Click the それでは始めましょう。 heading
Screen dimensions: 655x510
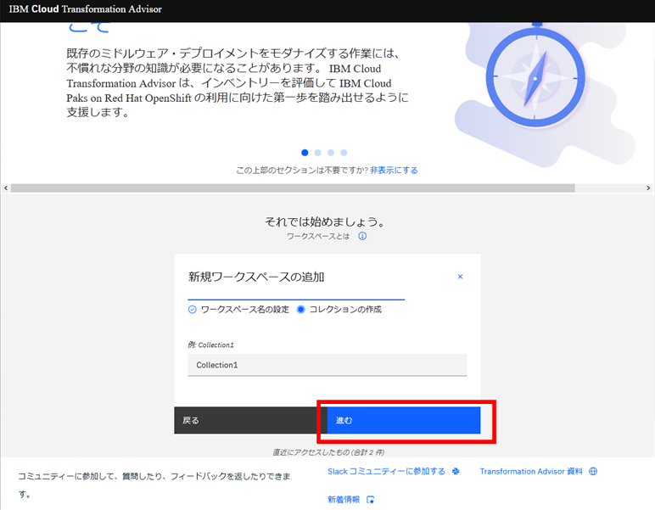click(325, 221)
